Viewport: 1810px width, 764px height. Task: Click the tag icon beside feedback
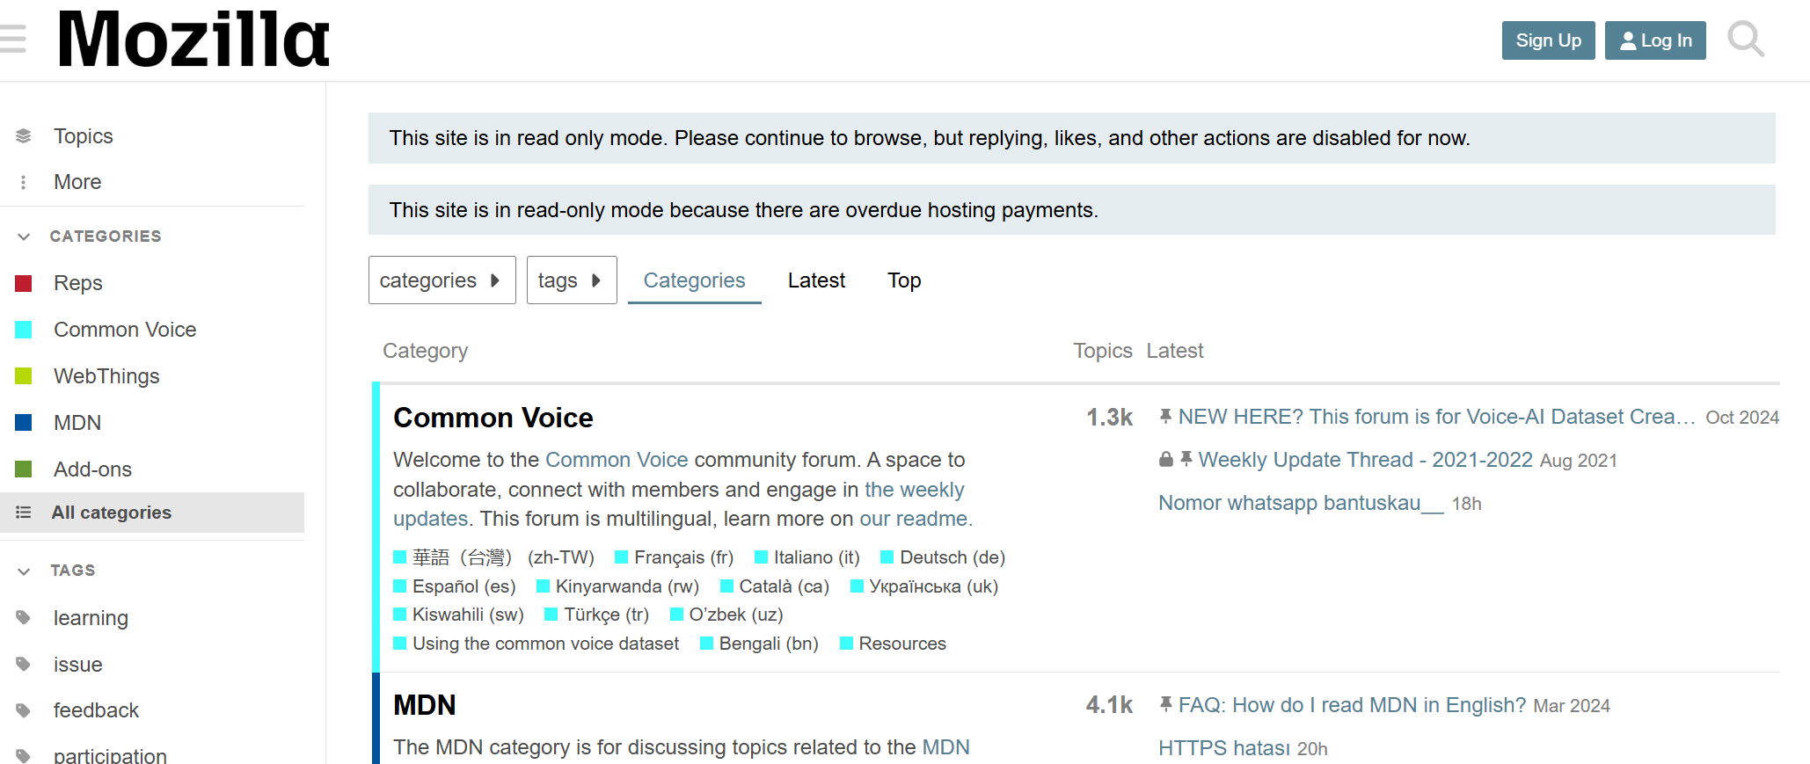24,710
